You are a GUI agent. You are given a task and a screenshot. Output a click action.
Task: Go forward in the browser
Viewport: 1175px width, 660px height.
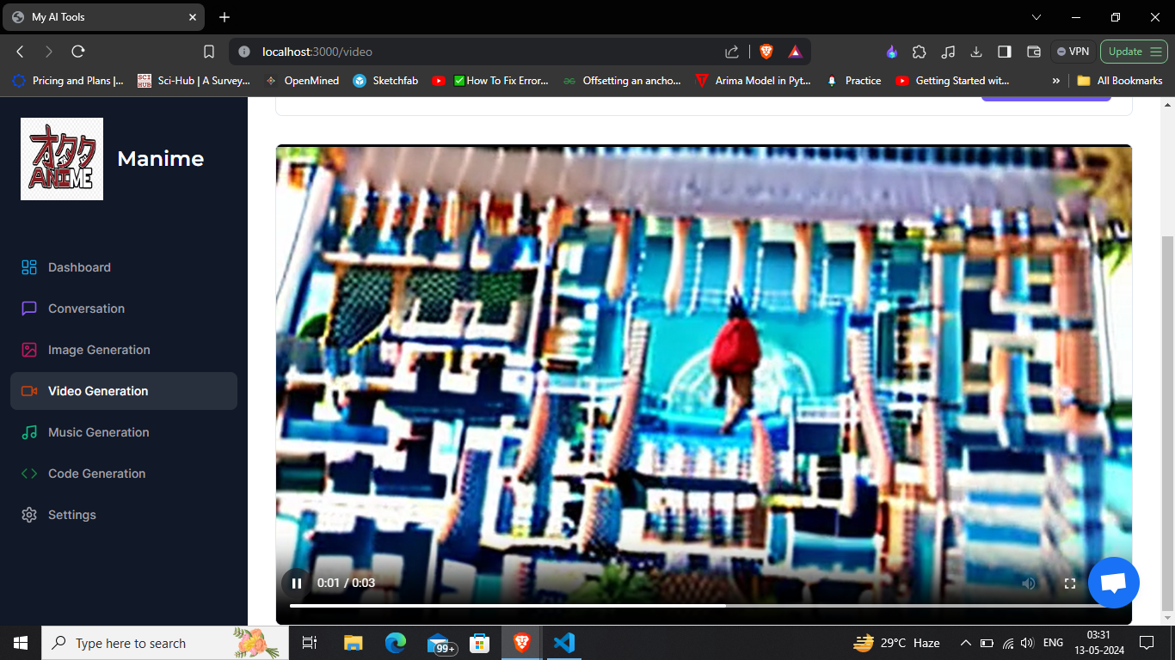[49, 52]
